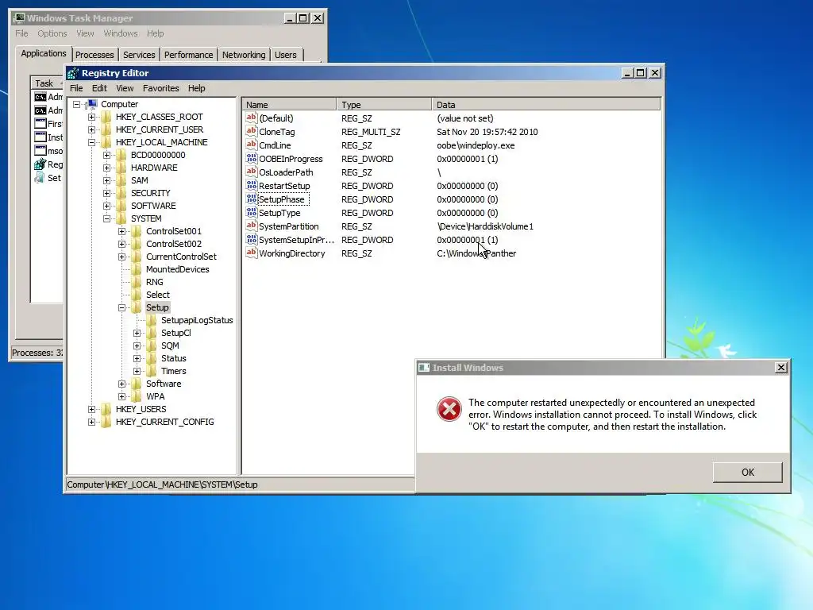The image size is (813, 610).
Task: Click the Windows Task Manager title icon
Action: (x=19, y=18)
